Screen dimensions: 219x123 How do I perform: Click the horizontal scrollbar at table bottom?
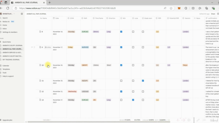point(99,122)
